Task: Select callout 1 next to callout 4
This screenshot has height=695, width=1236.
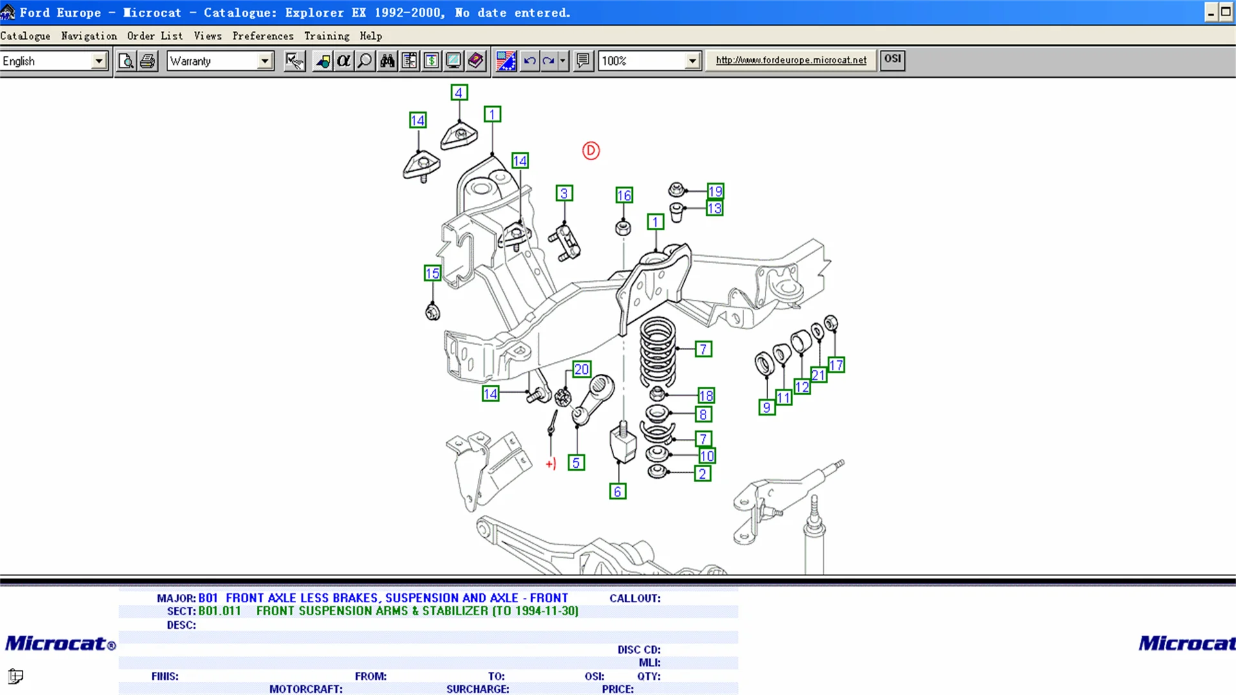Action: tap(492, 115)
